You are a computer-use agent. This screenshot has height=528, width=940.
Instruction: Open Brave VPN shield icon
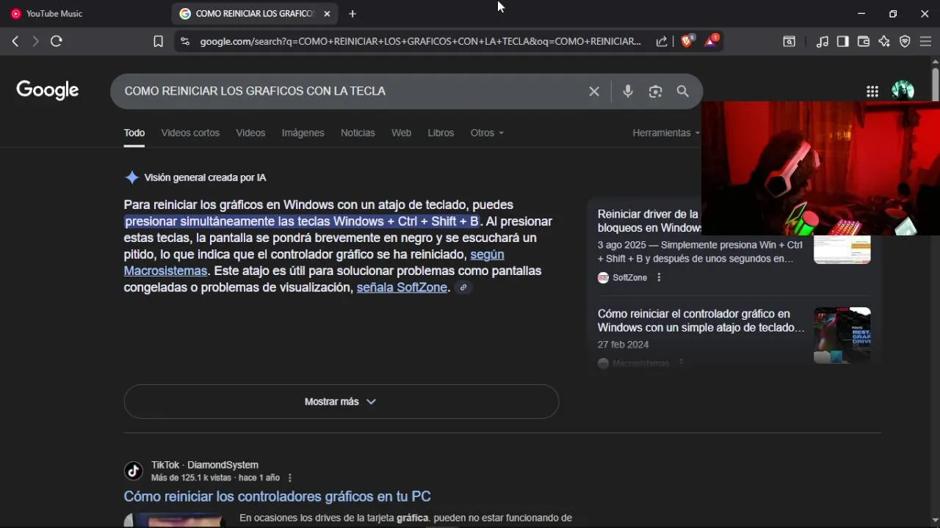coord(905,42)
